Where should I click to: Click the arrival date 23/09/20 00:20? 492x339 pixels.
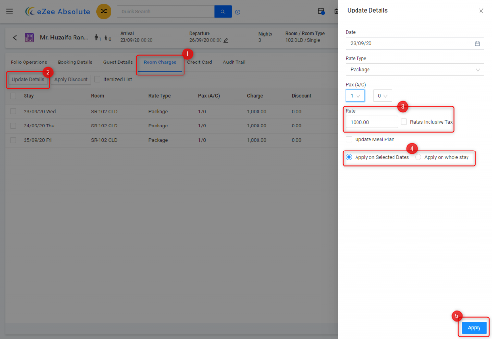pos(136,40)
